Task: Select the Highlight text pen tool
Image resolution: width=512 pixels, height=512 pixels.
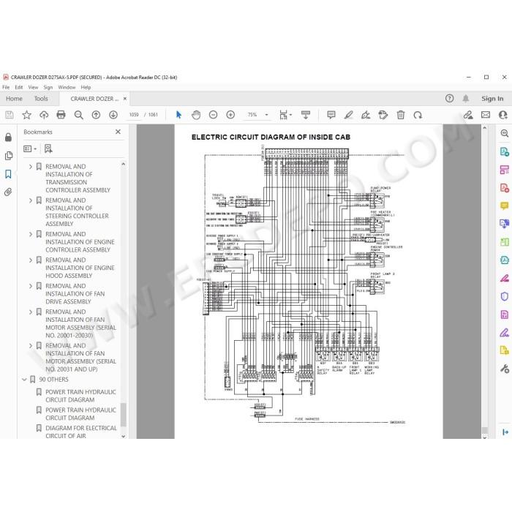Action: tap(348, 115)
